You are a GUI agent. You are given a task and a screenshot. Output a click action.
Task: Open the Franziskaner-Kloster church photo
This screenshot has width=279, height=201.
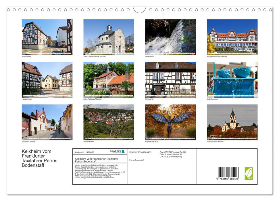(232, 122)
